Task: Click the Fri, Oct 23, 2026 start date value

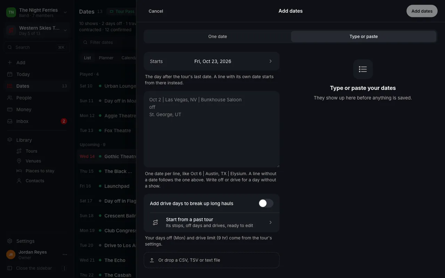Action: point(213,61)
